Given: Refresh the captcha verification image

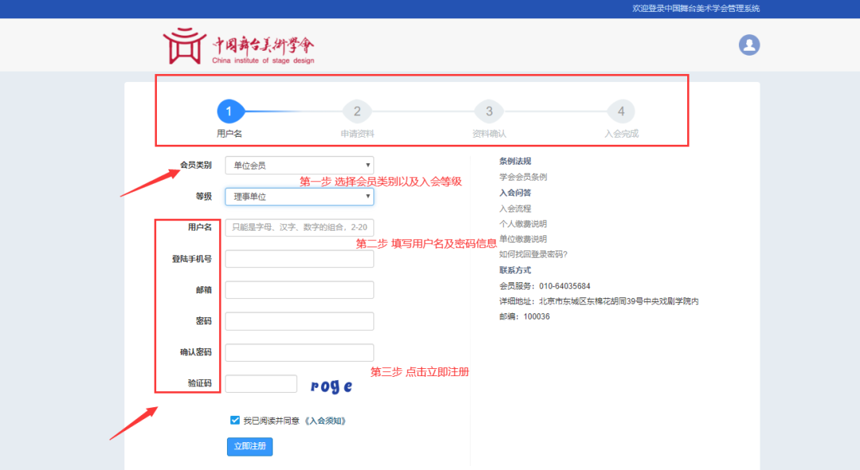Looking at the screenshot, I should point(331,386).
